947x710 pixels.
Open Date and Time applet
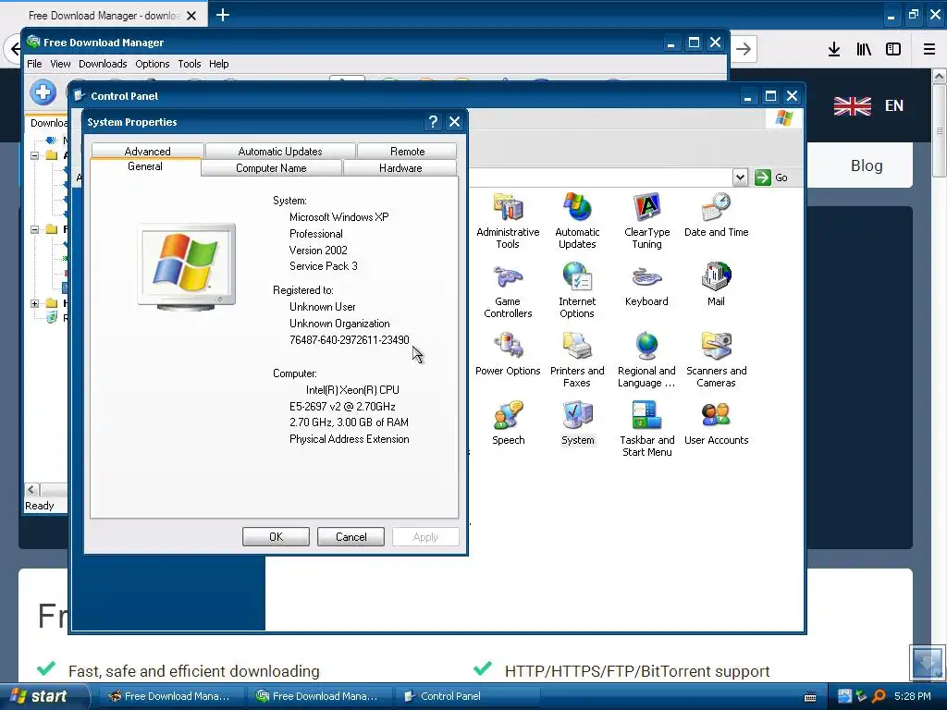point(716,214)
